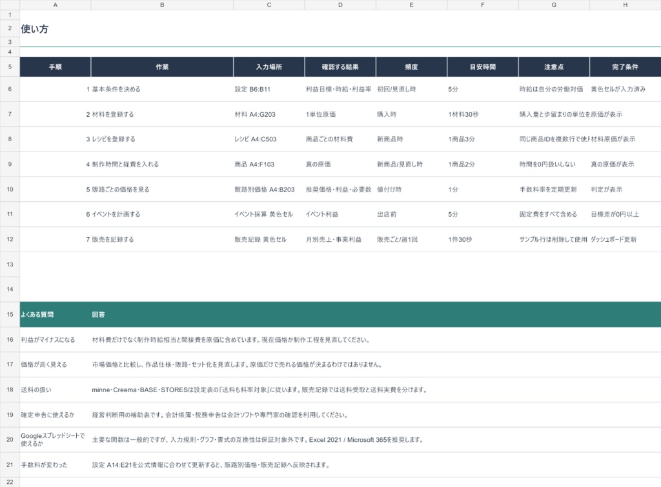This screenshot has width=661, height=487.
Task: Select cell '5 販路ごとの価格を見る'
Action: (x=162, y=190)
